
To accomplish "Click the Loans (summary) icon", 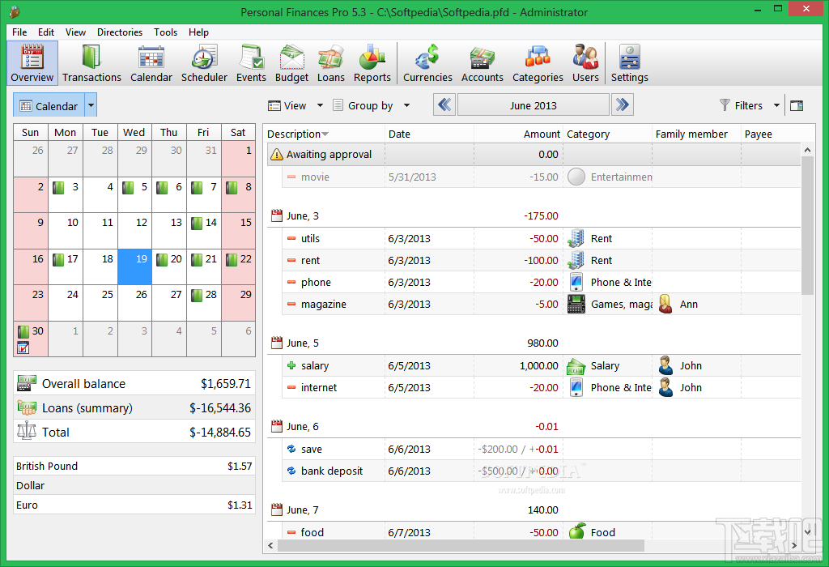I will [27, 407].
